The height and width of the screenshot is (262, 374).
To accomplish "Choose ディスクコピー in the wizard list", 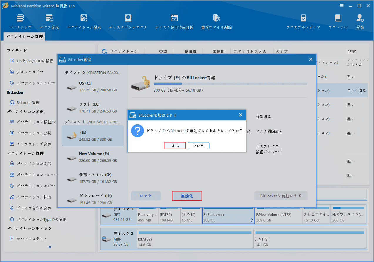I will [x=27, y=72].
